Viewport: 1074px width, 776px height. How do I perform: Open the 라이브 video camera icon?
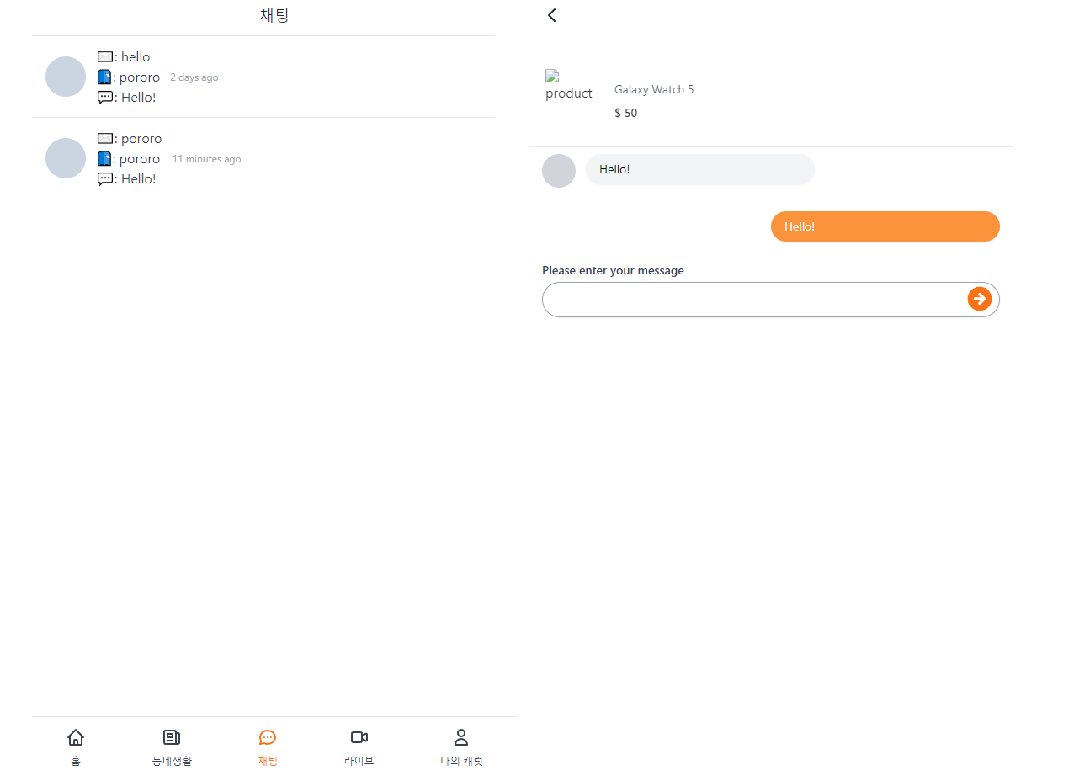click(359, 737)
